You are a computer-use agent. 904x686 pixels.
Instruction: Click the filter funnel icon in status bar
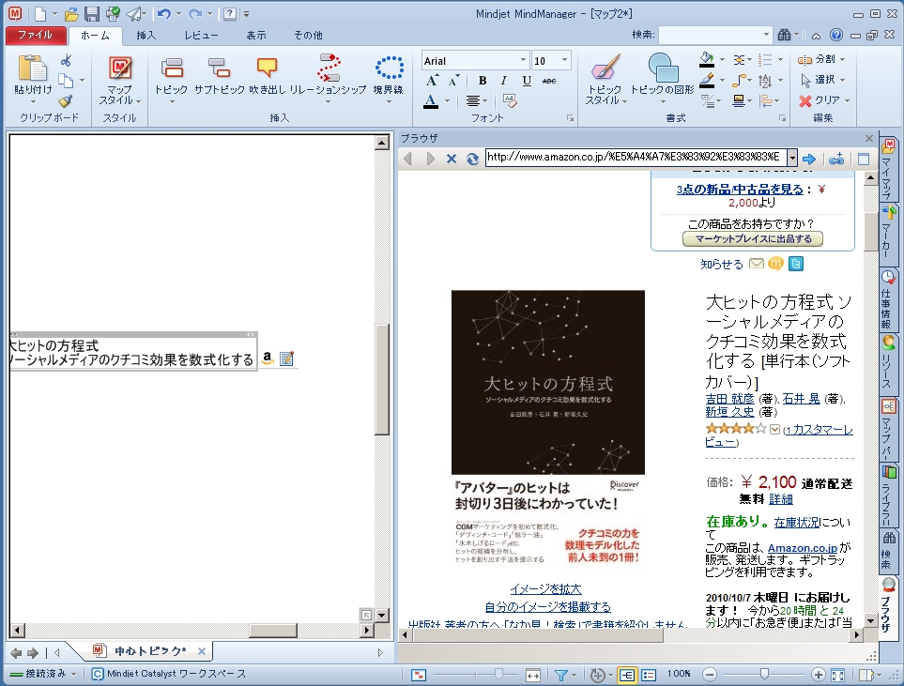click(x=560, y=675)
